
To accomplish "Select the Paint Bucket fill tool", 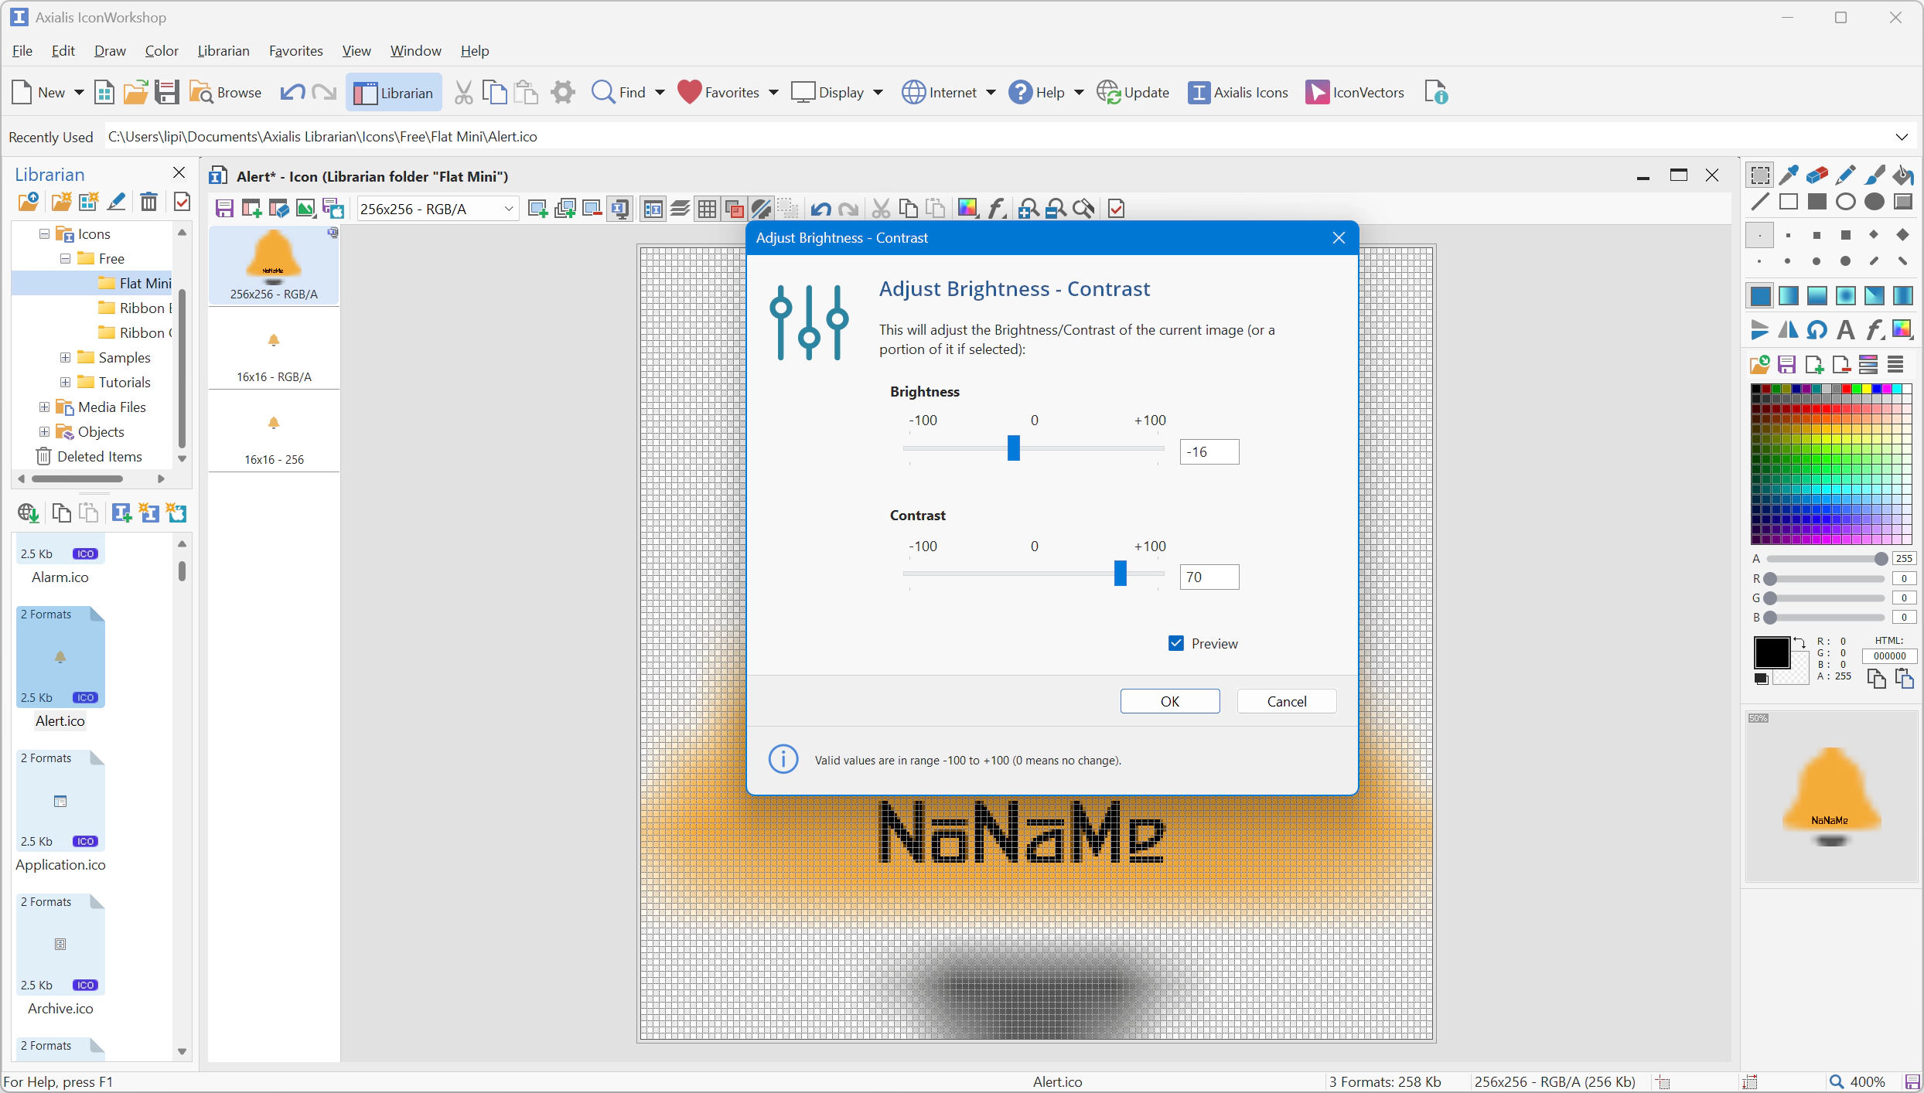I will point(1903,175).
